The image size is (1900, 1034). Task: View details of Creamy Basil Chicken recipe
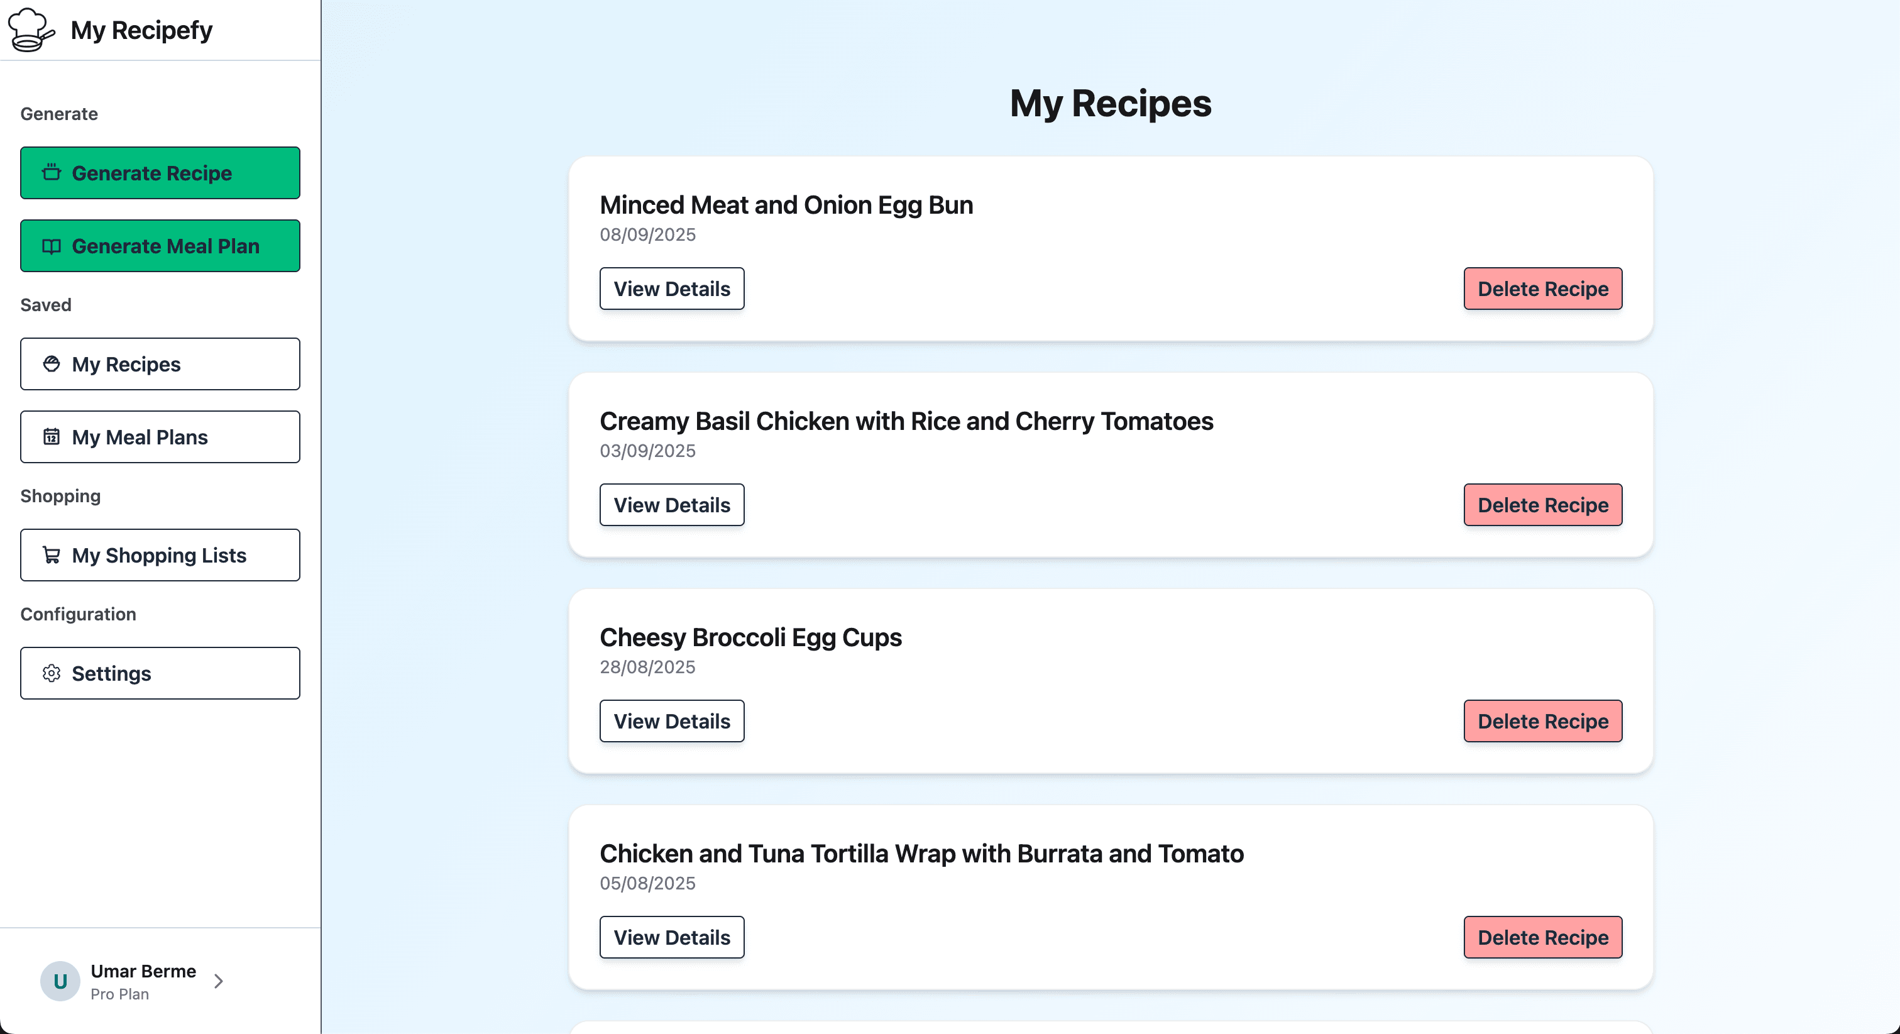pos(671,505)
